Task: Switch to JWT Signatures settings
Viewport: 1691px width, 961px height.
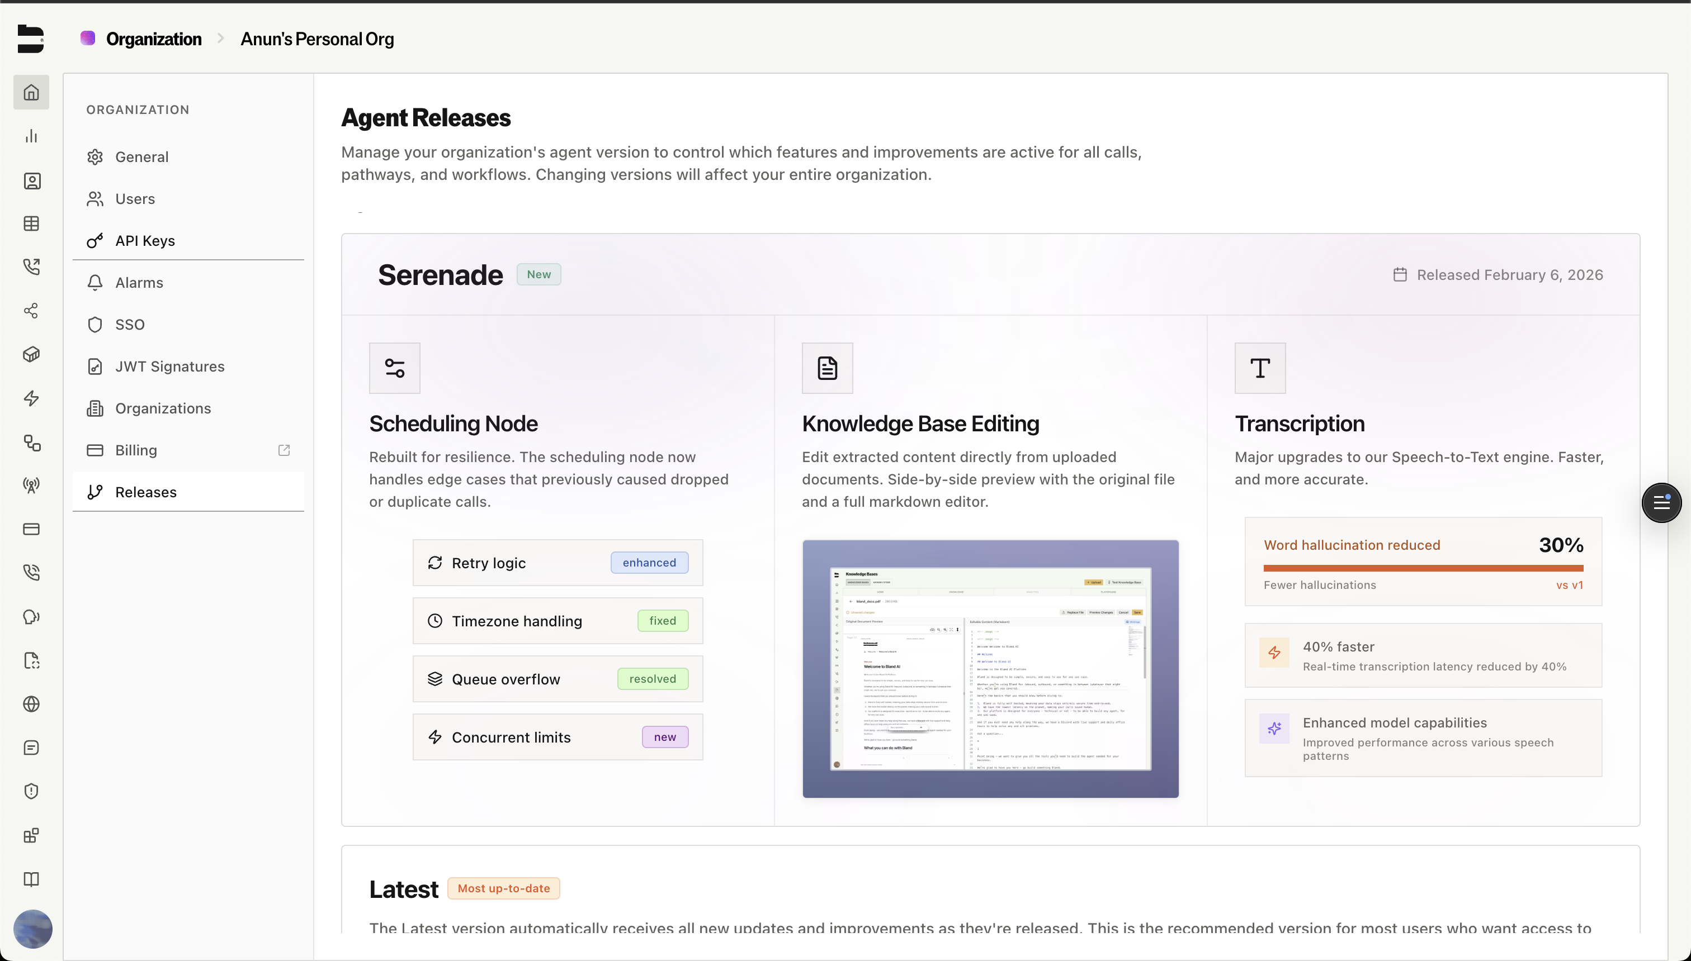Action: (170, 367)
